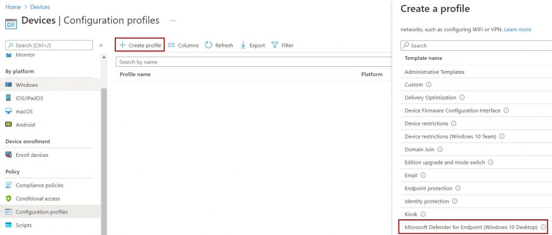Show info for plain Device restrictions

tap(454, 123)
